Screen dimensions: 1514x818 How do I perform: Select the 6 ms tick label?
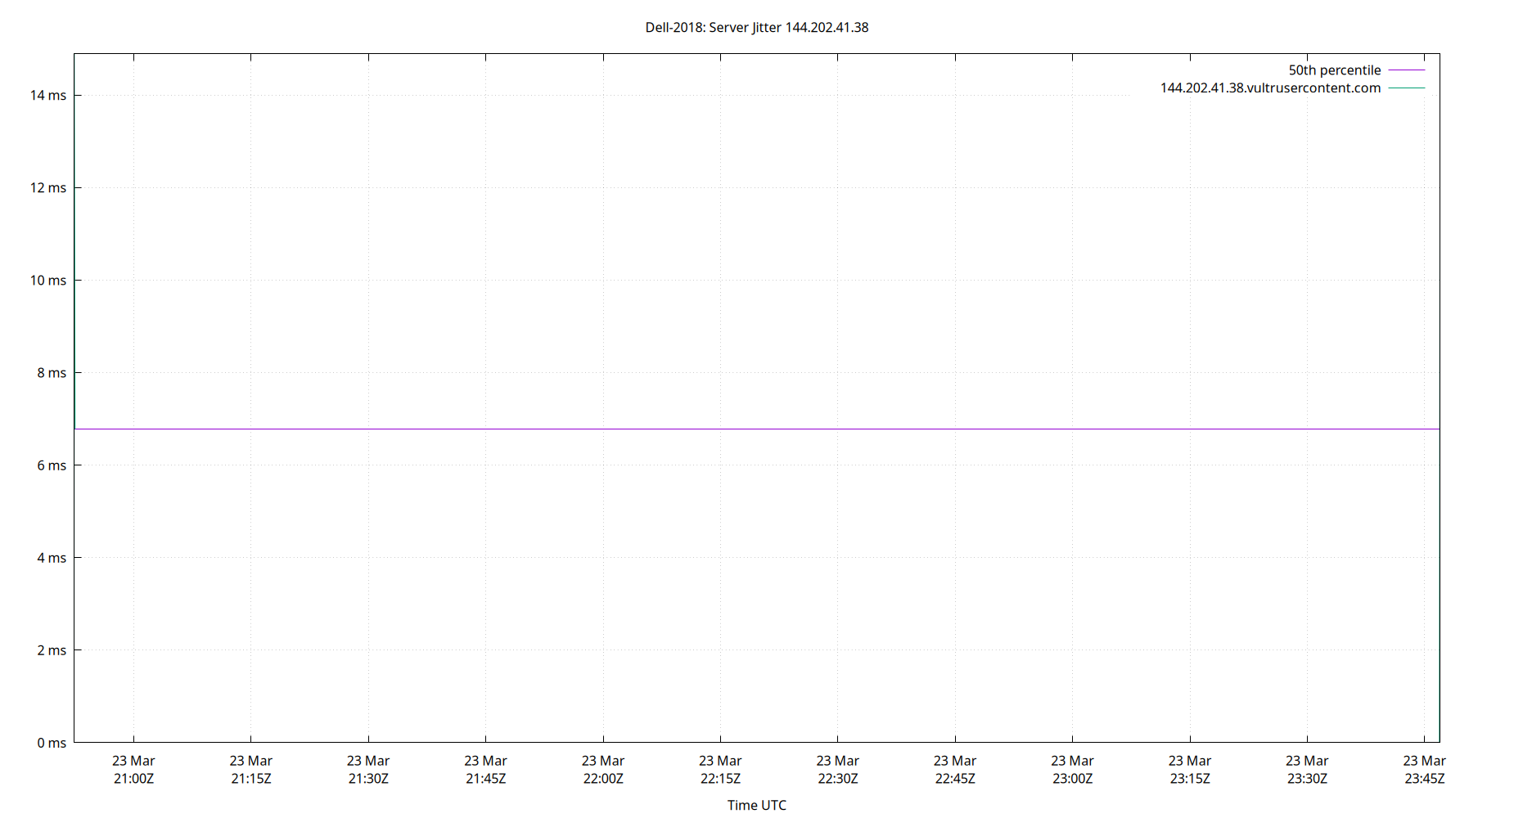pyautogui.click(x=49, y=465)
